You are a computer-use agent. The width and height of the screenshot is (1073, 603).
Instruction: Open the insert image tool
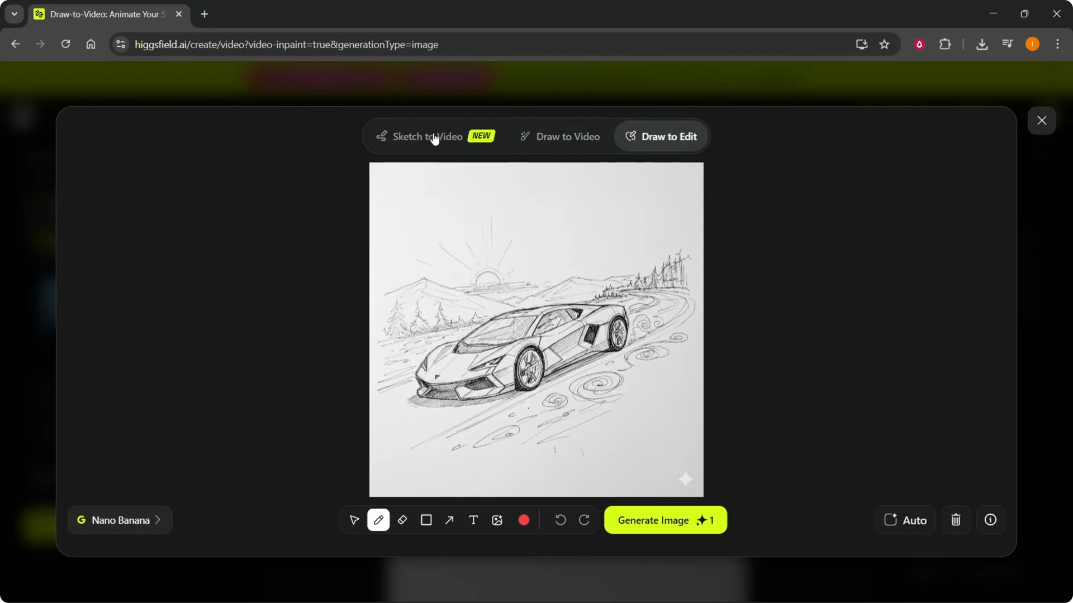pyautogui.click(x=497, y=520)
